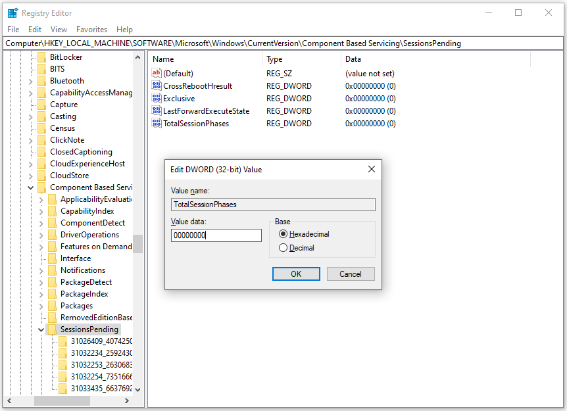
Task: Click the (Default) string value icon
Action: tap(156, 74)
